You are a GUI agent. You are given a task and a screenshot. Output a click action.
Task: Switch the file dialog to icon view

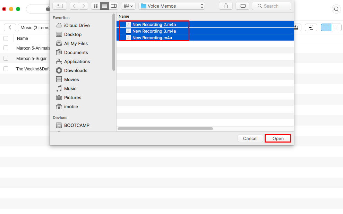[96, 6]
